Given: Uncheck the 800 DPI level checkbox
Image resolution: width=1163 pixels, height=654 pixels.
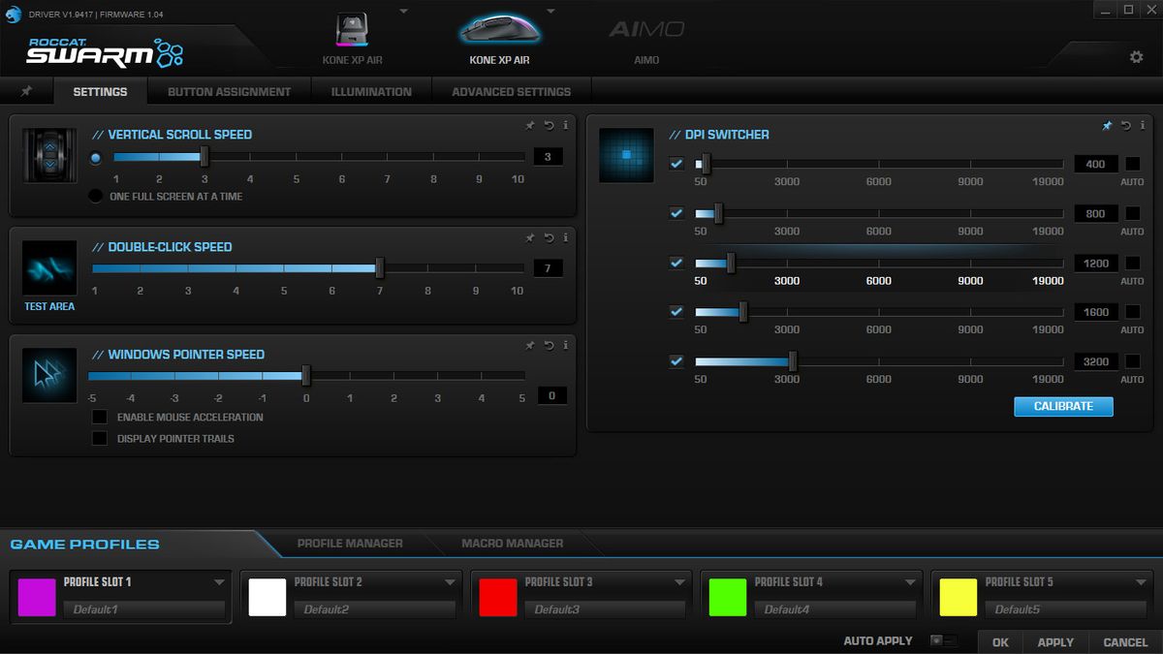Looking at the screenshot, I should 676,213.
